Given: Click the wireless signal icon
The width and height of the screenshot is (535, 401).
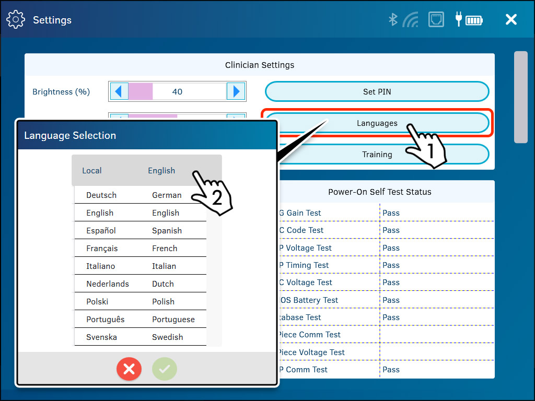Looking at the screenshot, I should 411,20.
